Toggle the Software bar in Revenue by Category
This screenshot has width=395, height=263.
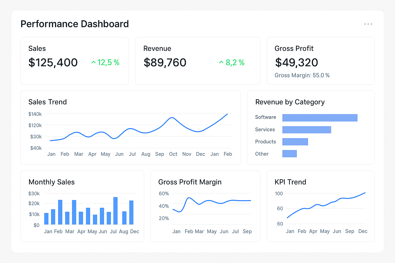(x=320, y=118)
